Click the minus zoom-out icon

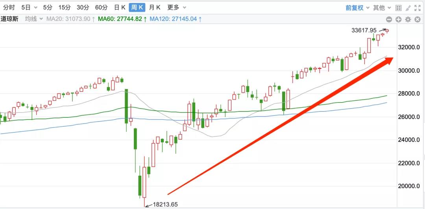tap(389, 19)
